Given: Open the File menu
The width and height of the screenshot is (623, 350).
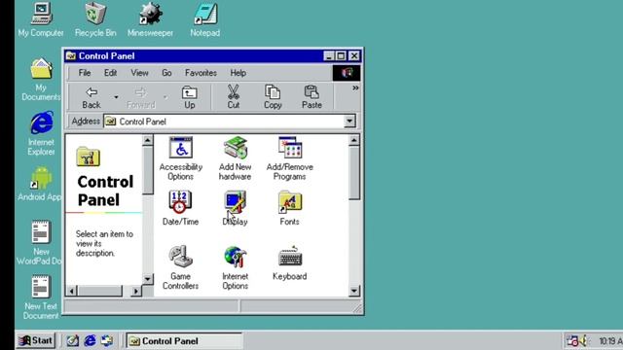Looking at the screenshot, I should pos(85,73).
